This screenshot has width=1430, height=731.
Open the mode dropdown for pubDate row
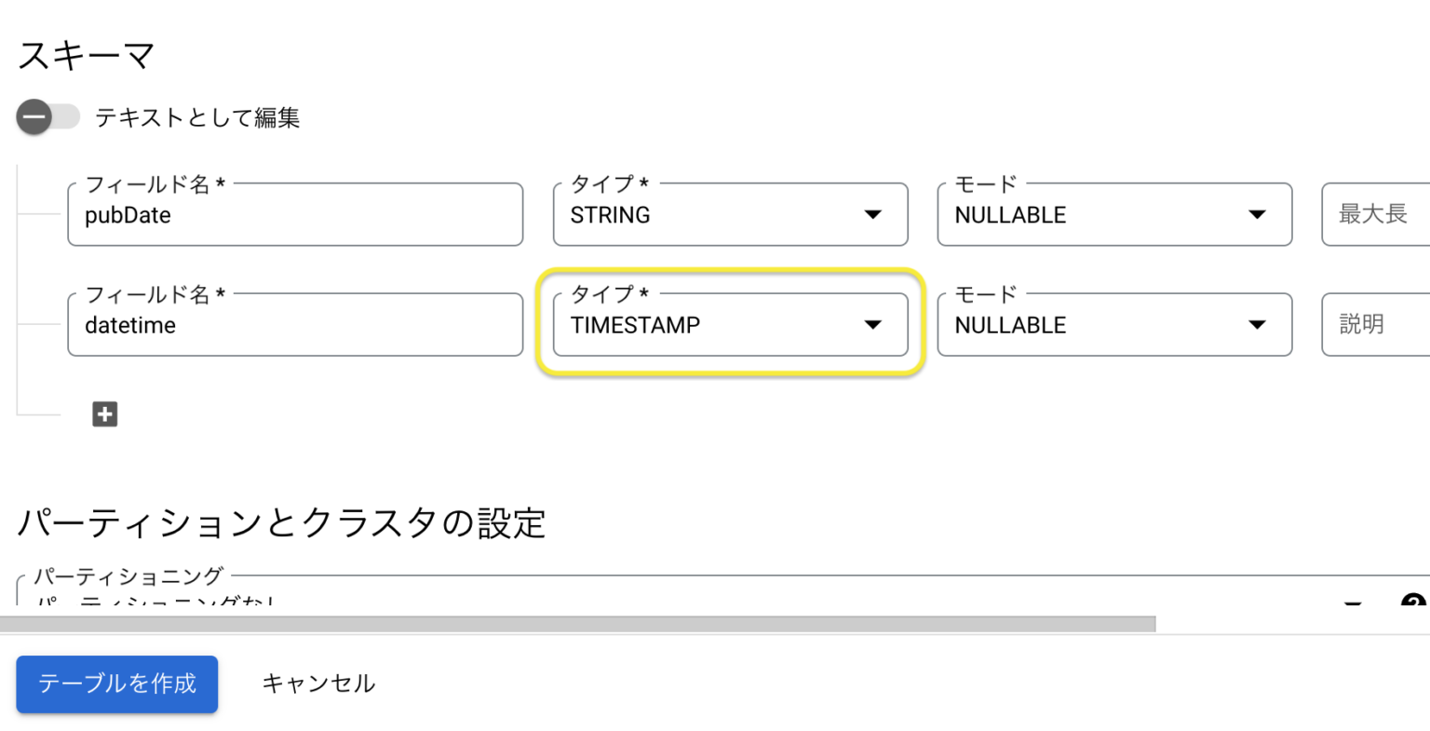click(x=1113, y=215)
